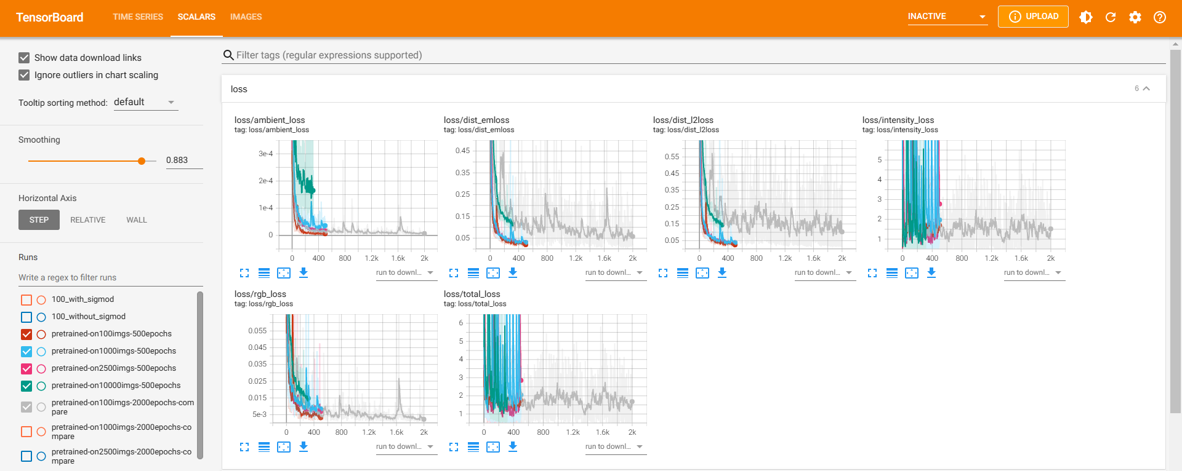Viewport: 1182px width, 471px height.
Task: Open Tooltip sorting method dropdown
Action: (x=146, y=102)
